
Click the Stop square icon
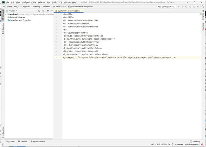pos(198,7)
